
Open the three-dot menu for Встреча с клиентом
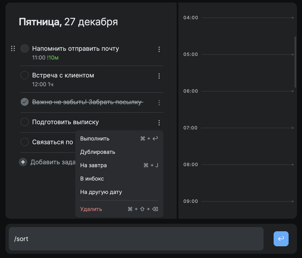tap(159, 76)
